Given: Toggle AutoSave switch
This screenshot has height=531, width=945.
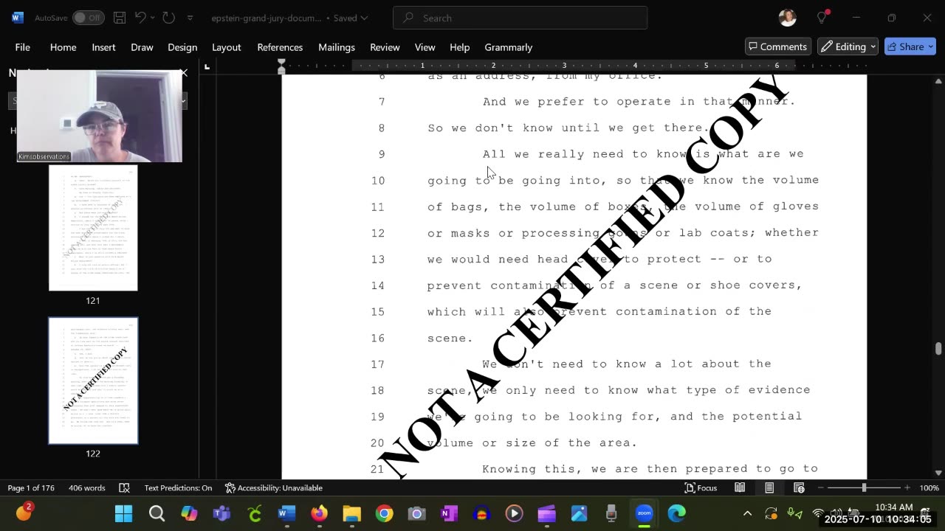Looking at the screenshot, I should pos(88,18).
